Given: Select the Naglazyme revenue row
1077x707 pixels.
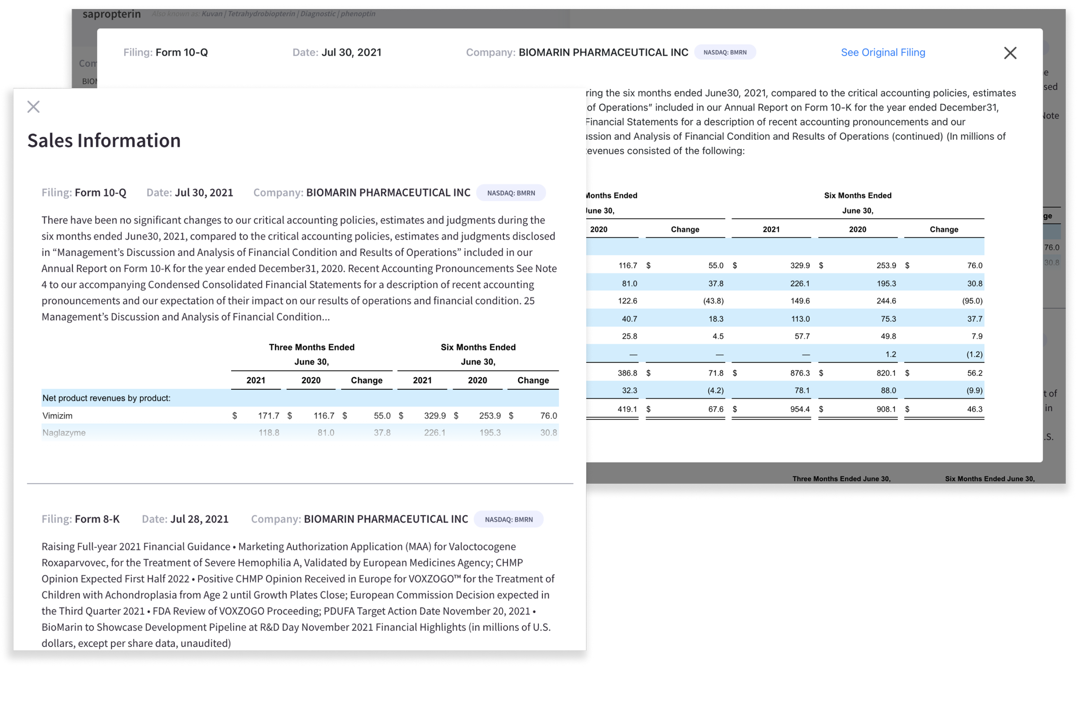Looking at the screenshot, I should (64, 433).
